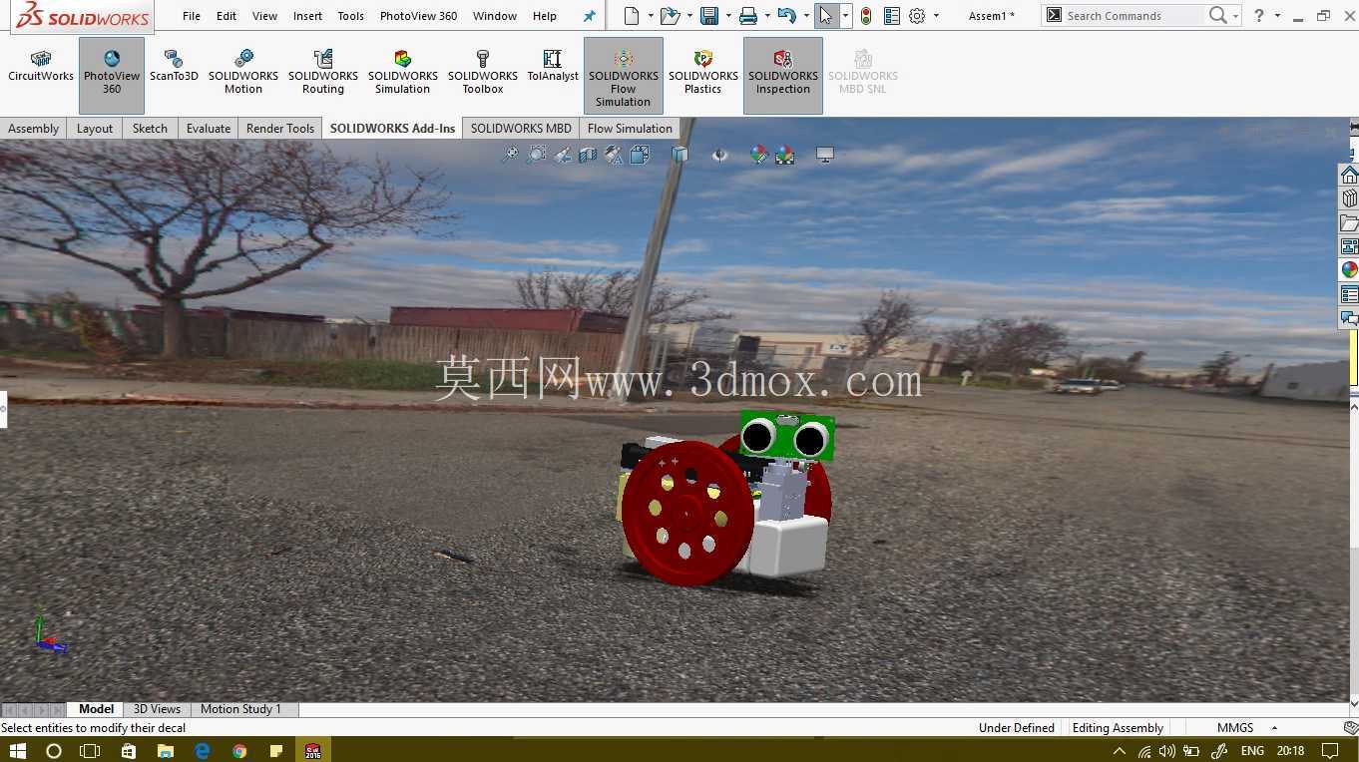Save the assembly with floppy icon
This screenshot has width=1359, height=762.
tap(709, 16)
